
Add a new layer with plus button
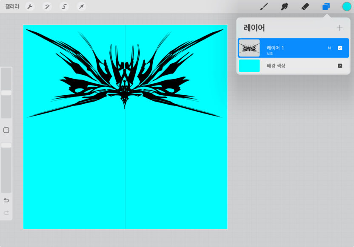coord(340,28)
